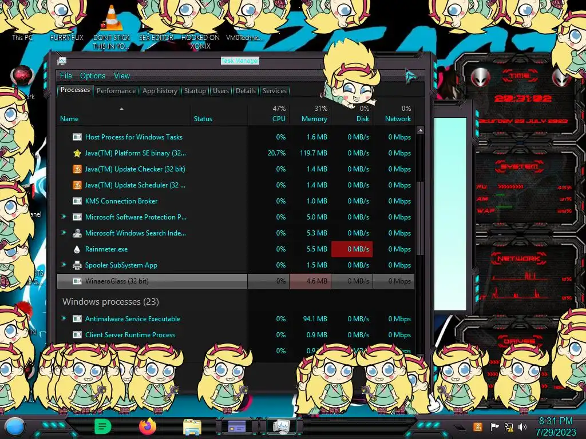Click the KMS Connection Broker icon

[77, 201]
